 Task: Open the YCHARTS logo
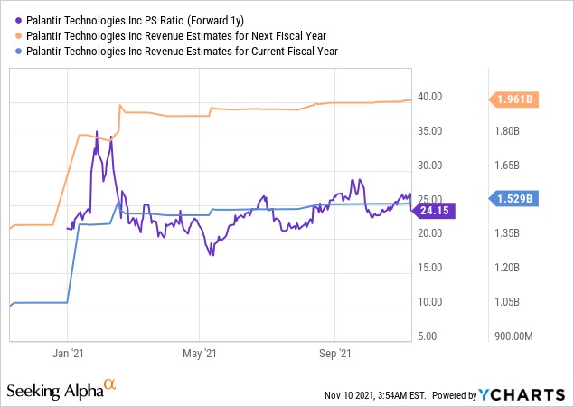522,395
